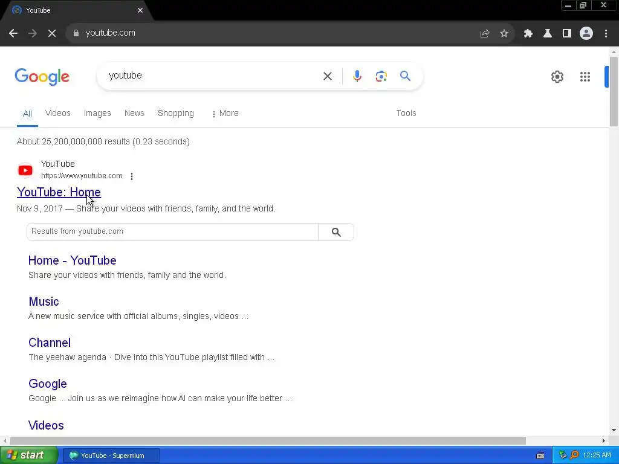The width and height of the screenshot is (619, 464).
Task: Toggle the side panel icon
Action: coord(567,33)
